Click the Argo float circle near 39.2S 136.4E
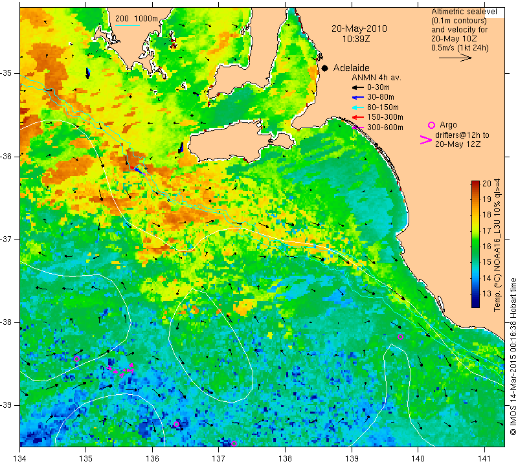This screenshot has width=518, height=466. [176, 424]
